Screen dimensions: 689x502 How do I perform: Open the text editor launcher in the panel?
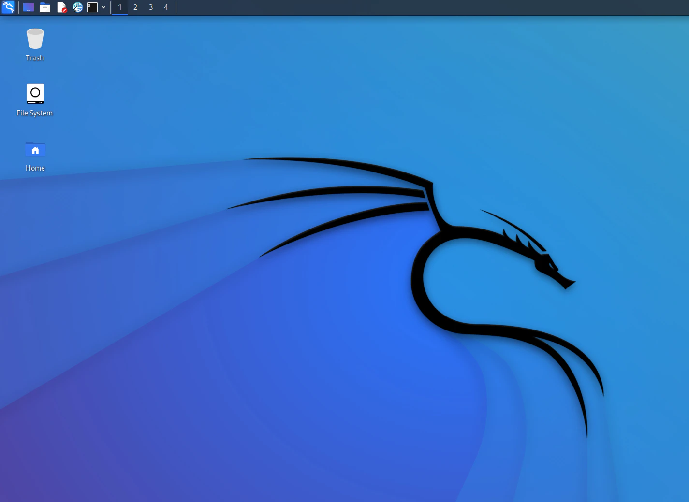pos(61,7)
